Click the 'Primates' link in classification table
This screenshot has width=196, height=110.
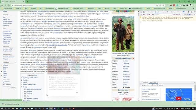tap(126, 69)
